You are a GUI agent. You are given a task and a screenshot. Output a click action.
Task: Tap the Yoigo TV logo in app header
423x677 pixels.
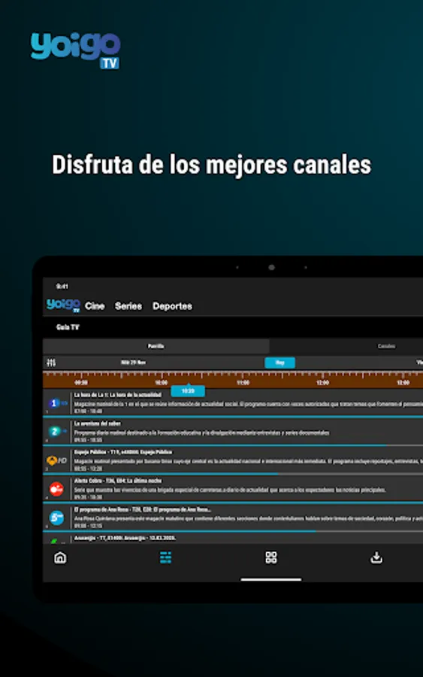[x=63, y=305]
